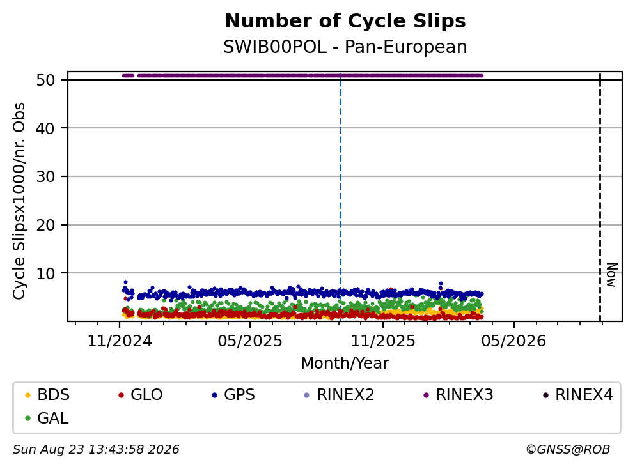Click the GAL green legend marker
The width and height of the screenshot is (635, 469).
[x=27, y=419]
